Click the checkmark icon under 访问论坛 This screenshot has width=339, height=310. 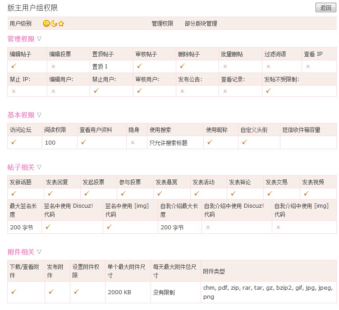pos(14,142)
